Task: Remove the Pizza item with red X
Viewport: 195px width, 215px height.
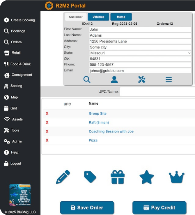Action: (x=47, y=140)
